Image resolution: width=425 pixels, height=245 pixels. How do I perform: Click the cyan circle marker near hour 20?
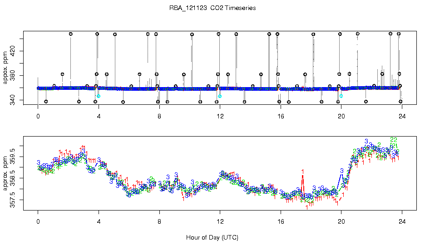[341, 96]
